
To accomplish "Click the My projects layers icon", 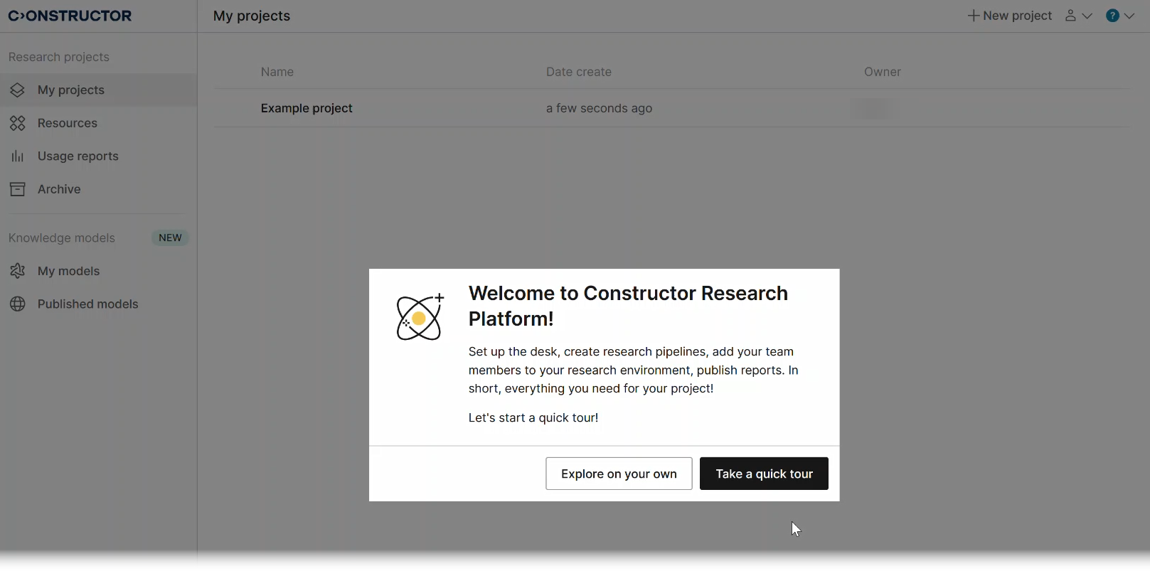I will tap(18, 90).
